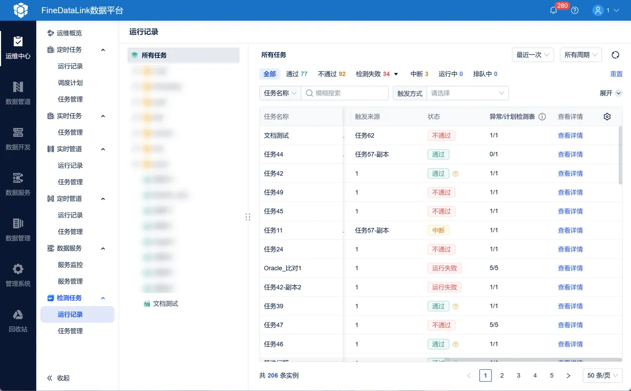Open the user account avatar menu
This screenshot has height=391, width=631.
coord(598,10)
